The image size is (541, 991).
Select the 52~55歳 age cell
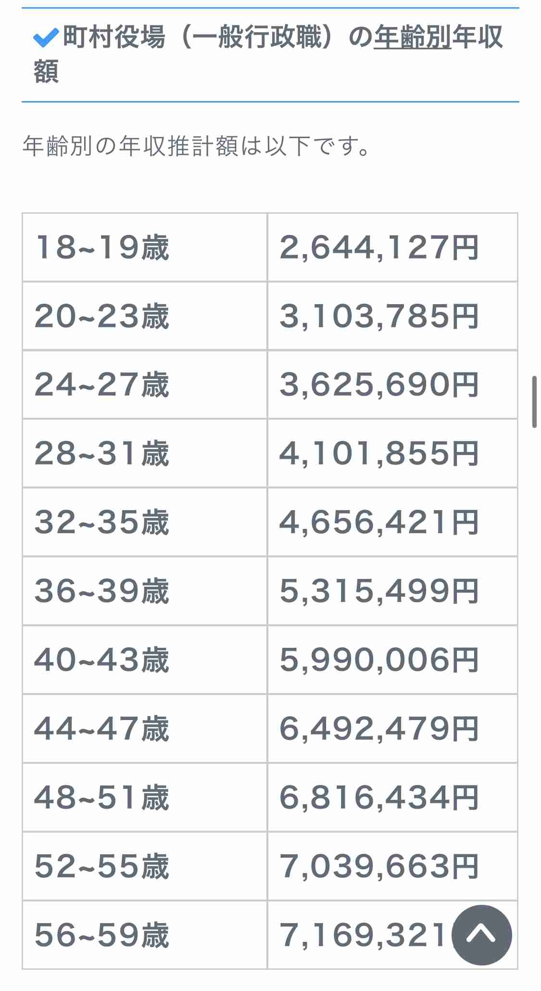pyautogui.click(x=145, y=866)
